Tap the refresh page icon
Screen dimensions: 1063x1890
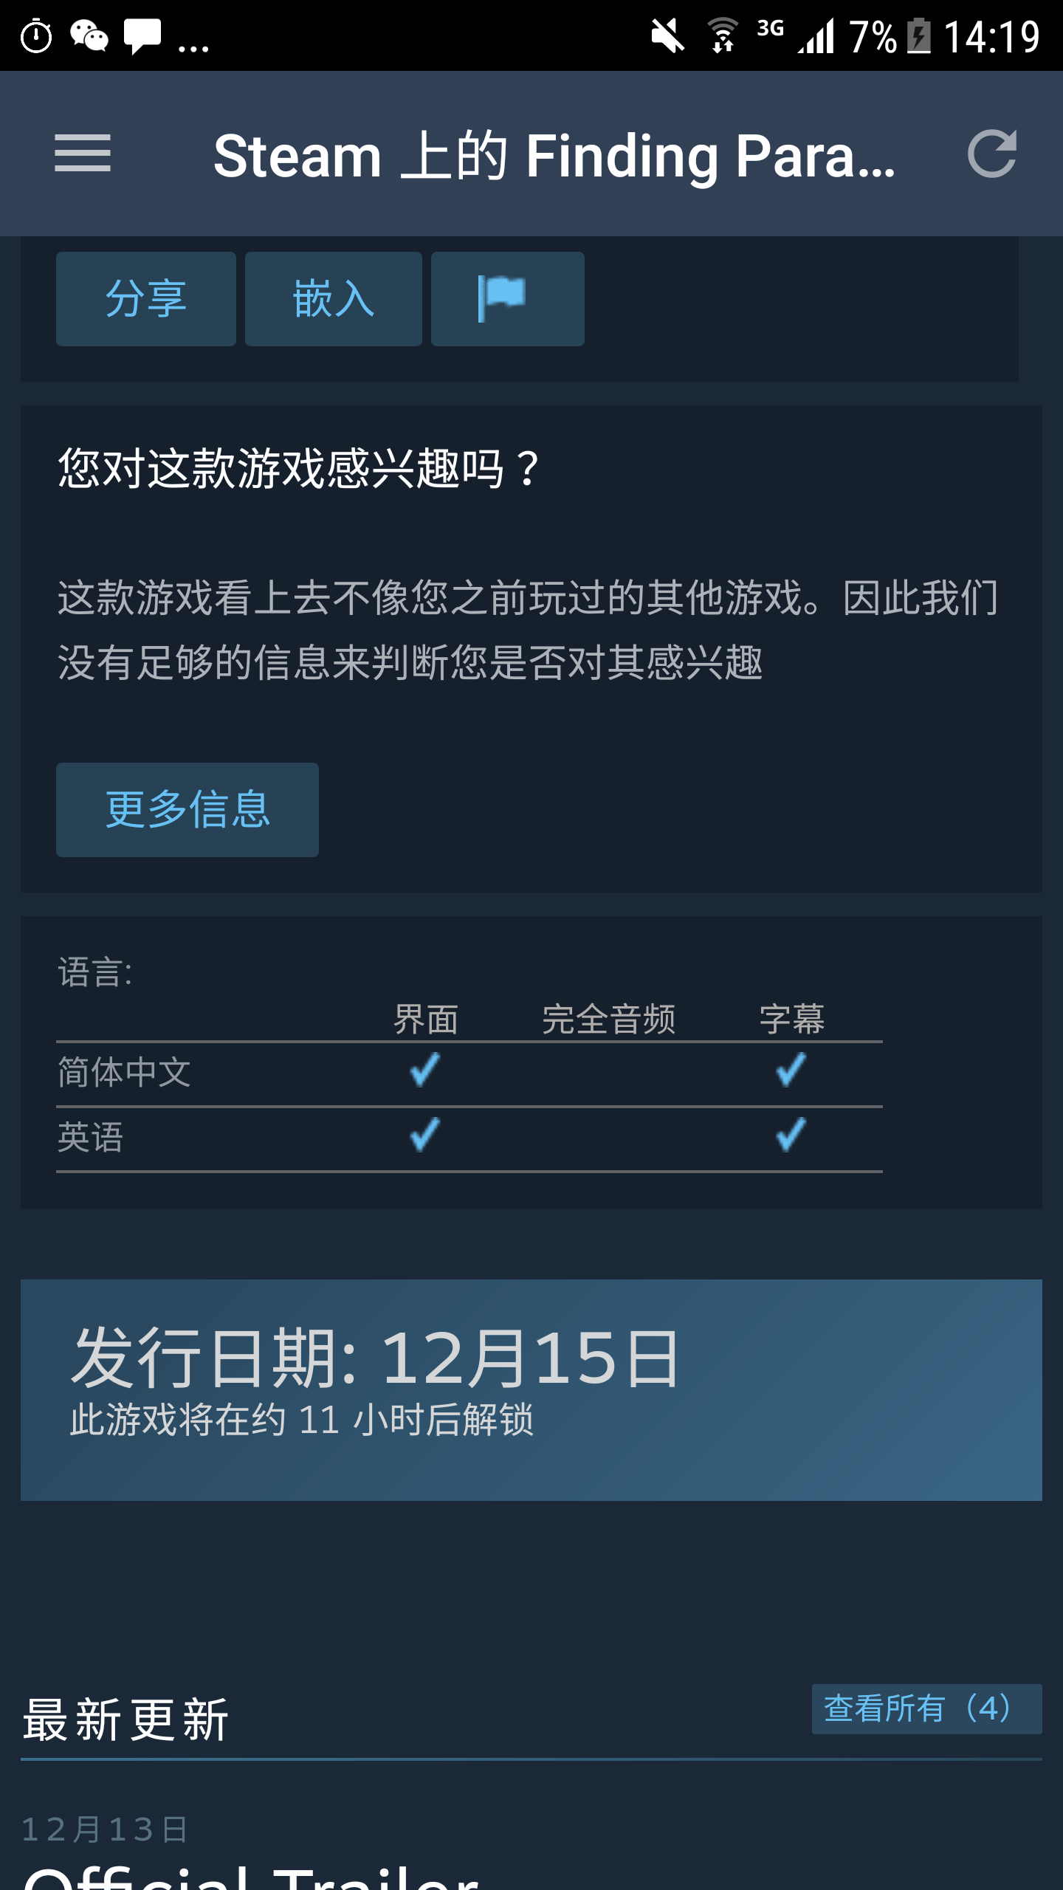991,154
